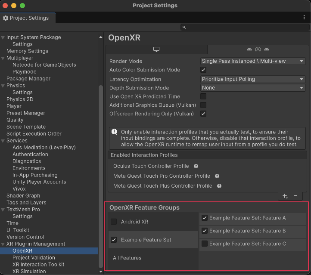
Task: Switch to the desktop standalone platform tab
Action: [156, 49]
